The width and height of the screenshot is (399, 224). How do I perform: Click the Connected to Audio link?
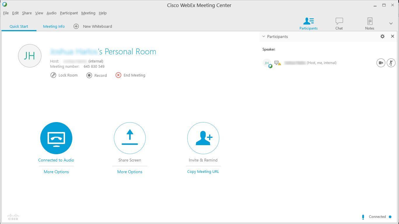point(56,160)
